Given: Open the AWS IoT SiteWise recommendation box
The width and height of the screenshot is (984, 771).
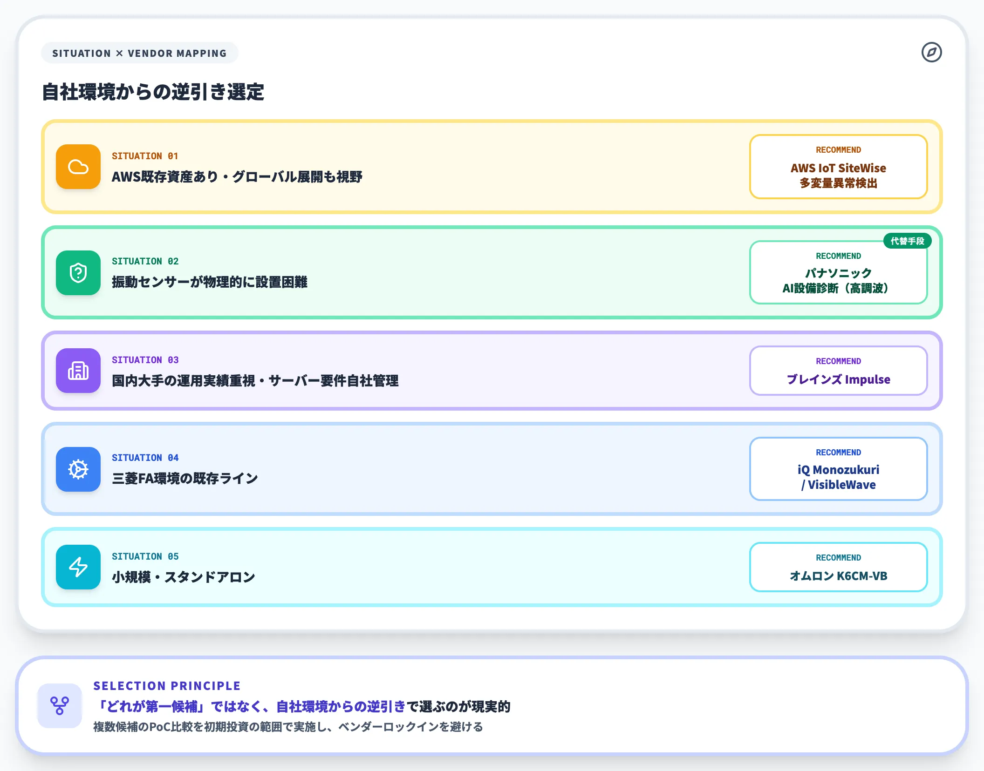Looking at the screenshot, I should [x=838, y=167].
